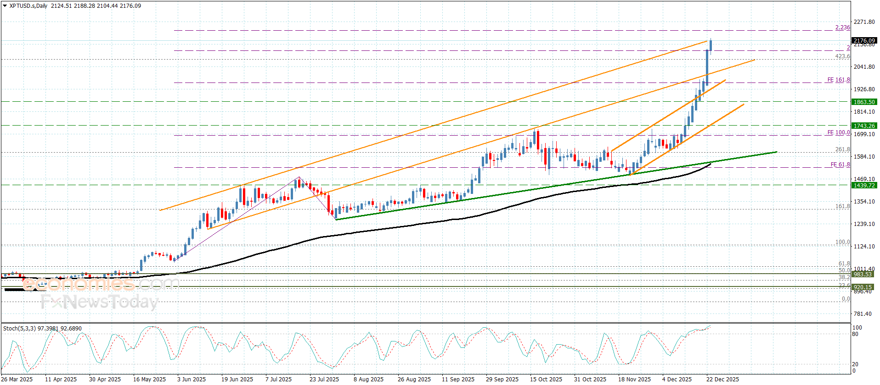Click the 31 Oct 2025 date label
880x385 pixels.
[x=590, y=379]
